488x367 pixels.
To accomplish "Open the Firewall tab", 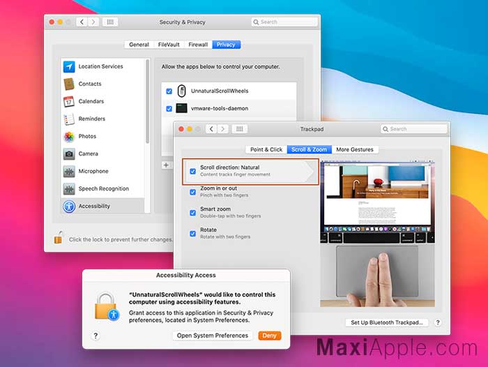I will pos(198,45).
